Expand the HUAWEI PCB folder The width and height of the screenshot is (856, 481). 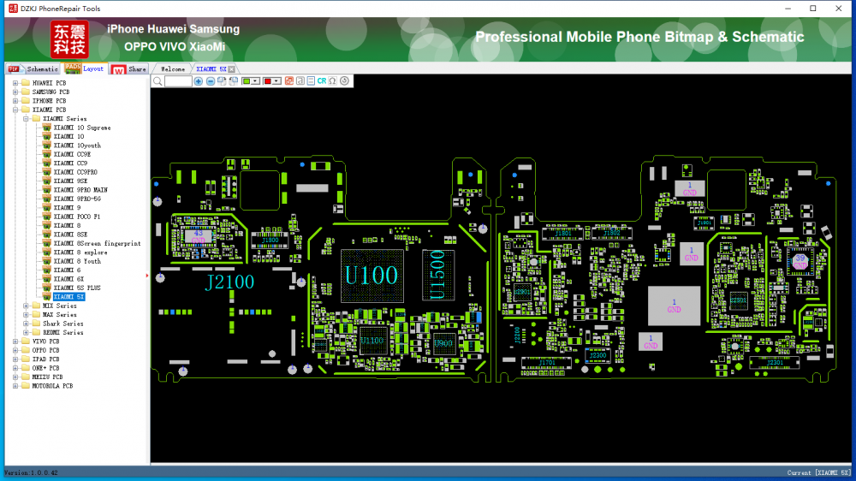tap(15, 83)
